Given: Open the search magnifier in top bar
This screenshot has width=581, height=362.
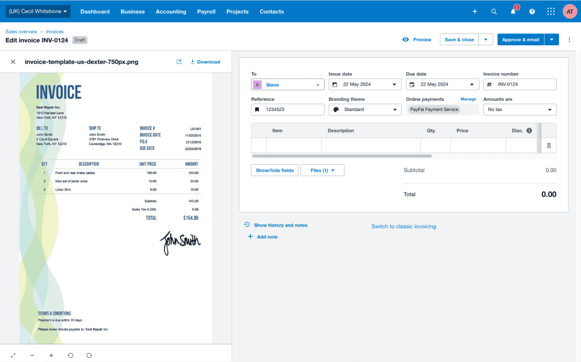Looking at the screenshot, I should tap(494, 11).
